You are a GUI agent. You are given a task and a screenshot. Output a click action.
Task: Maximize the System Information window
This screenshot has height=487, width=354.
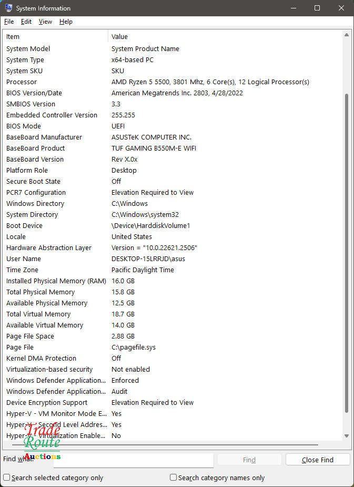coord(317,8)
